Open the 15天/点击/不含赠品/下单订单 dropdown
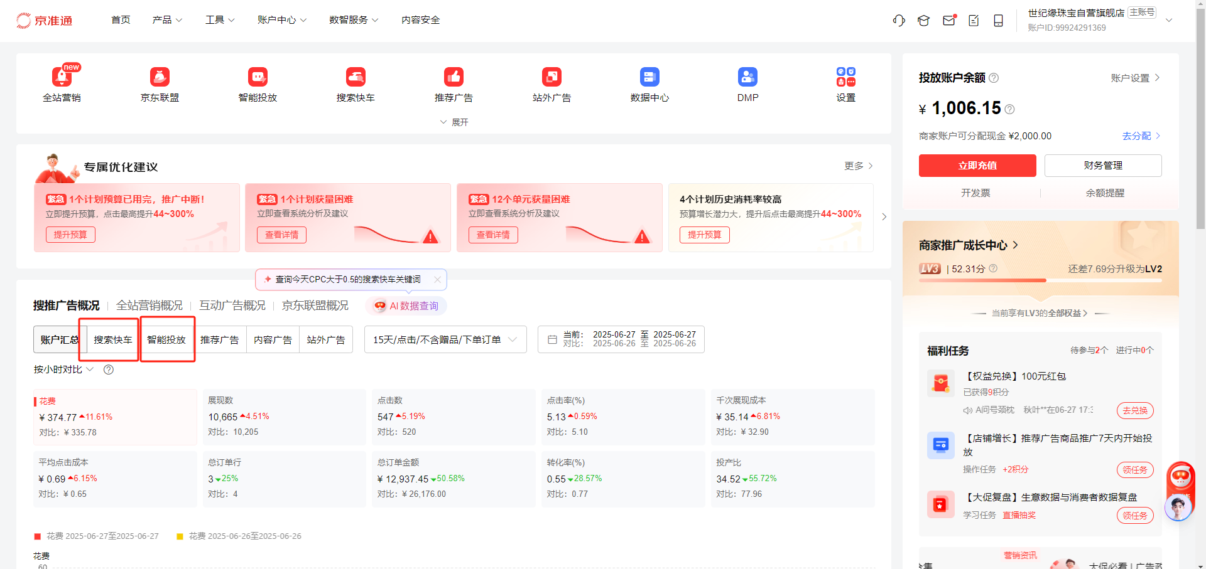 (x=445, y=339)
